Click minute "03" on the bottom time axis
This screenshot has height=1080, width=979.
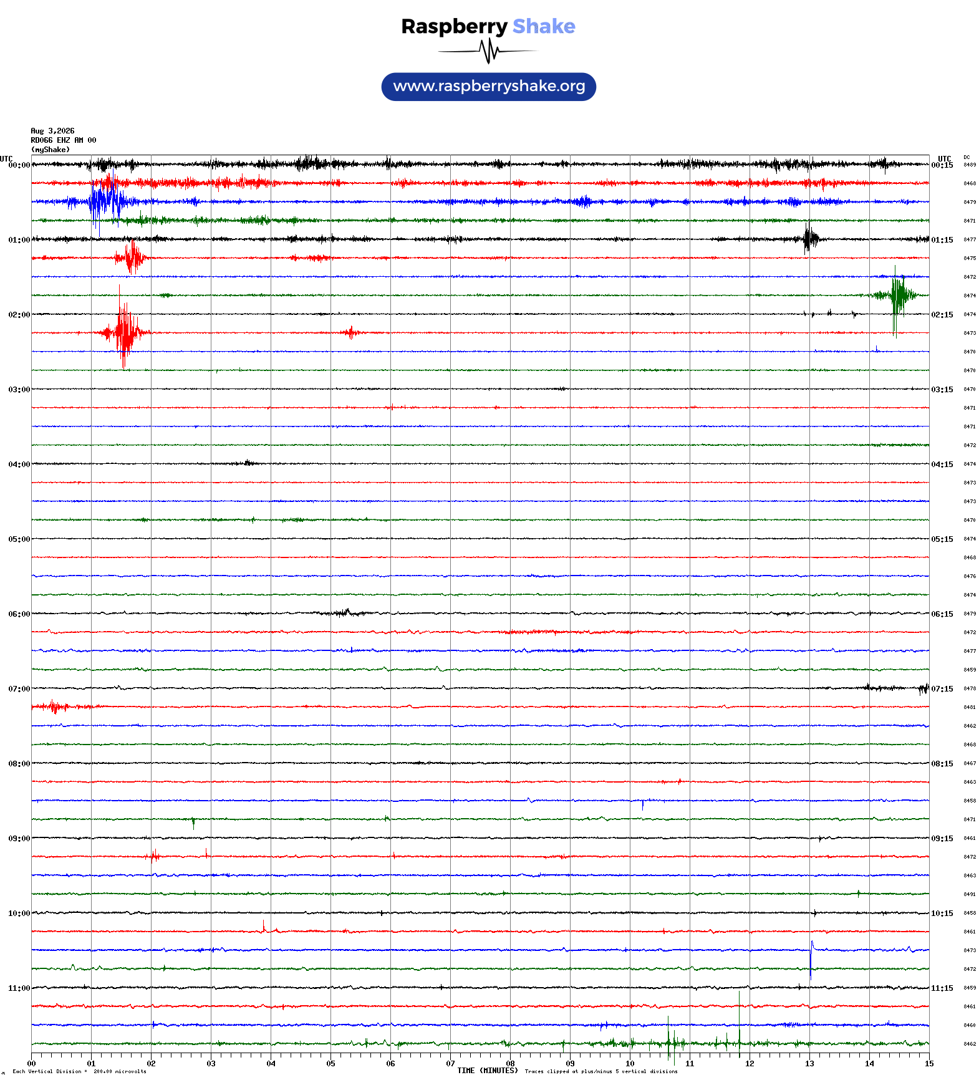[211, 1064]
